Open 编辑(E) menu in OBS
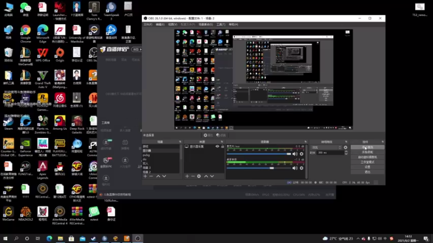The image size is (433, 243). pos(160,24)
